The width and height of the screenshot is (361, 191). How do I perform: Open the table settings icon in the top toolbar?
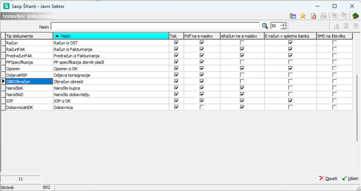293,16
